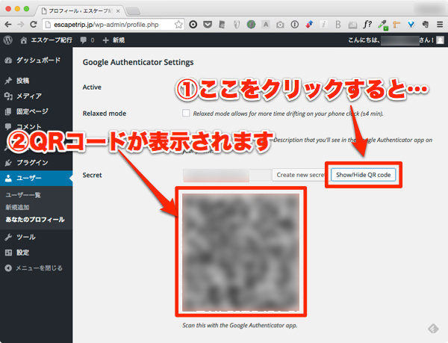Click the Secret label text
448x343 pixels.
click(x=92, y=175)
